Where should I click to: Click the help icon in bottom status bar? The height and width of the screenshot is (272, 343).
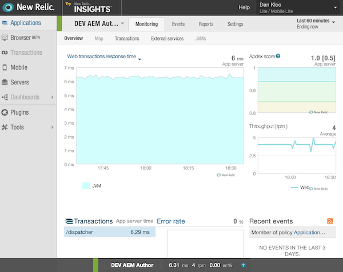[243, 265]
